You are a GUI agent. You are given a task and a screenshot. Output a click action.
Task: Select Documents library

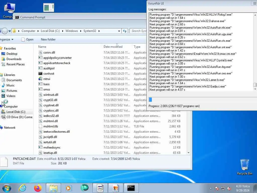(14, 80)
